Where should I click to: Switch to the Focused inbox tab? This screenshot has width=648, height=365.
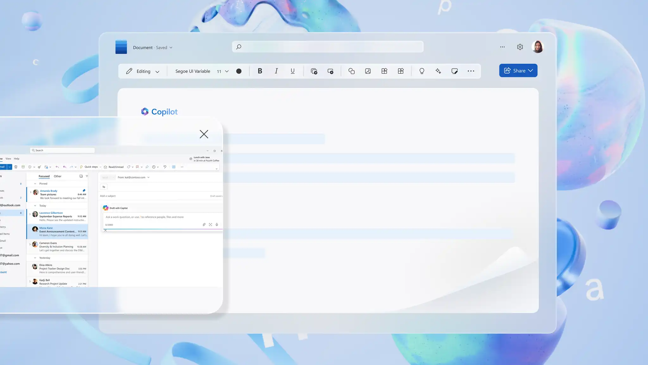coord(44,176)
